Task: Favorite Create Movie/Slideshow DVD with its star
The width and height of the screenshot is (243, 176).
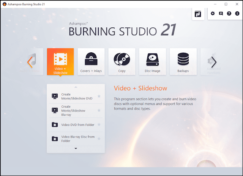Action: pos(99,96)
